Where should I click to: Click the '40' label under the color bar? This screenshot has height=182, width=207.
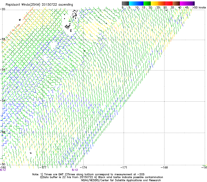tap(180, 8)
